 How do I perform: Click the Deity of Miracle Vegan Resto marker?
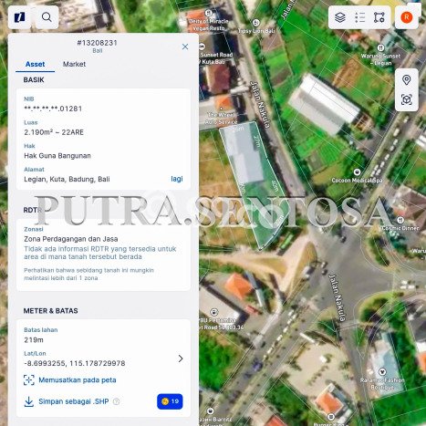tap(208, 13)
